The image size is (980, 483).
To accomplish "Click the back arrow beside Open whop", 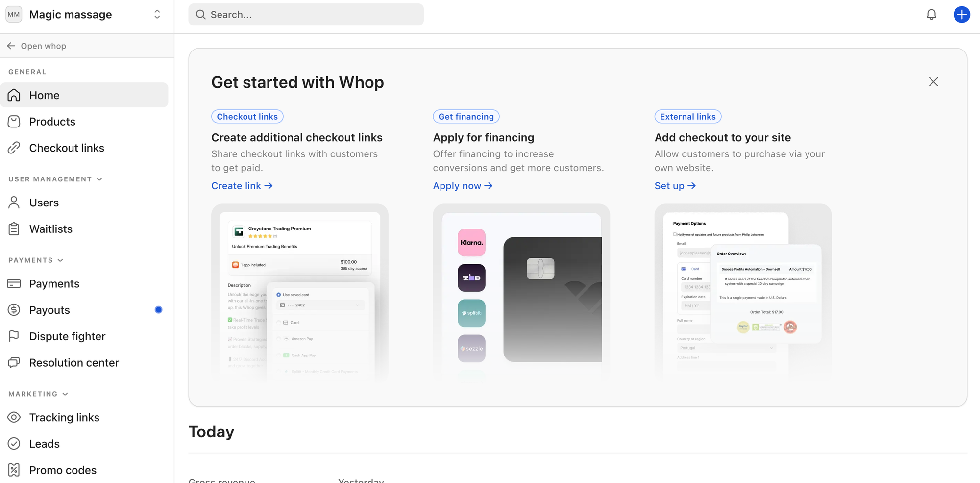I will pos(11,46).
